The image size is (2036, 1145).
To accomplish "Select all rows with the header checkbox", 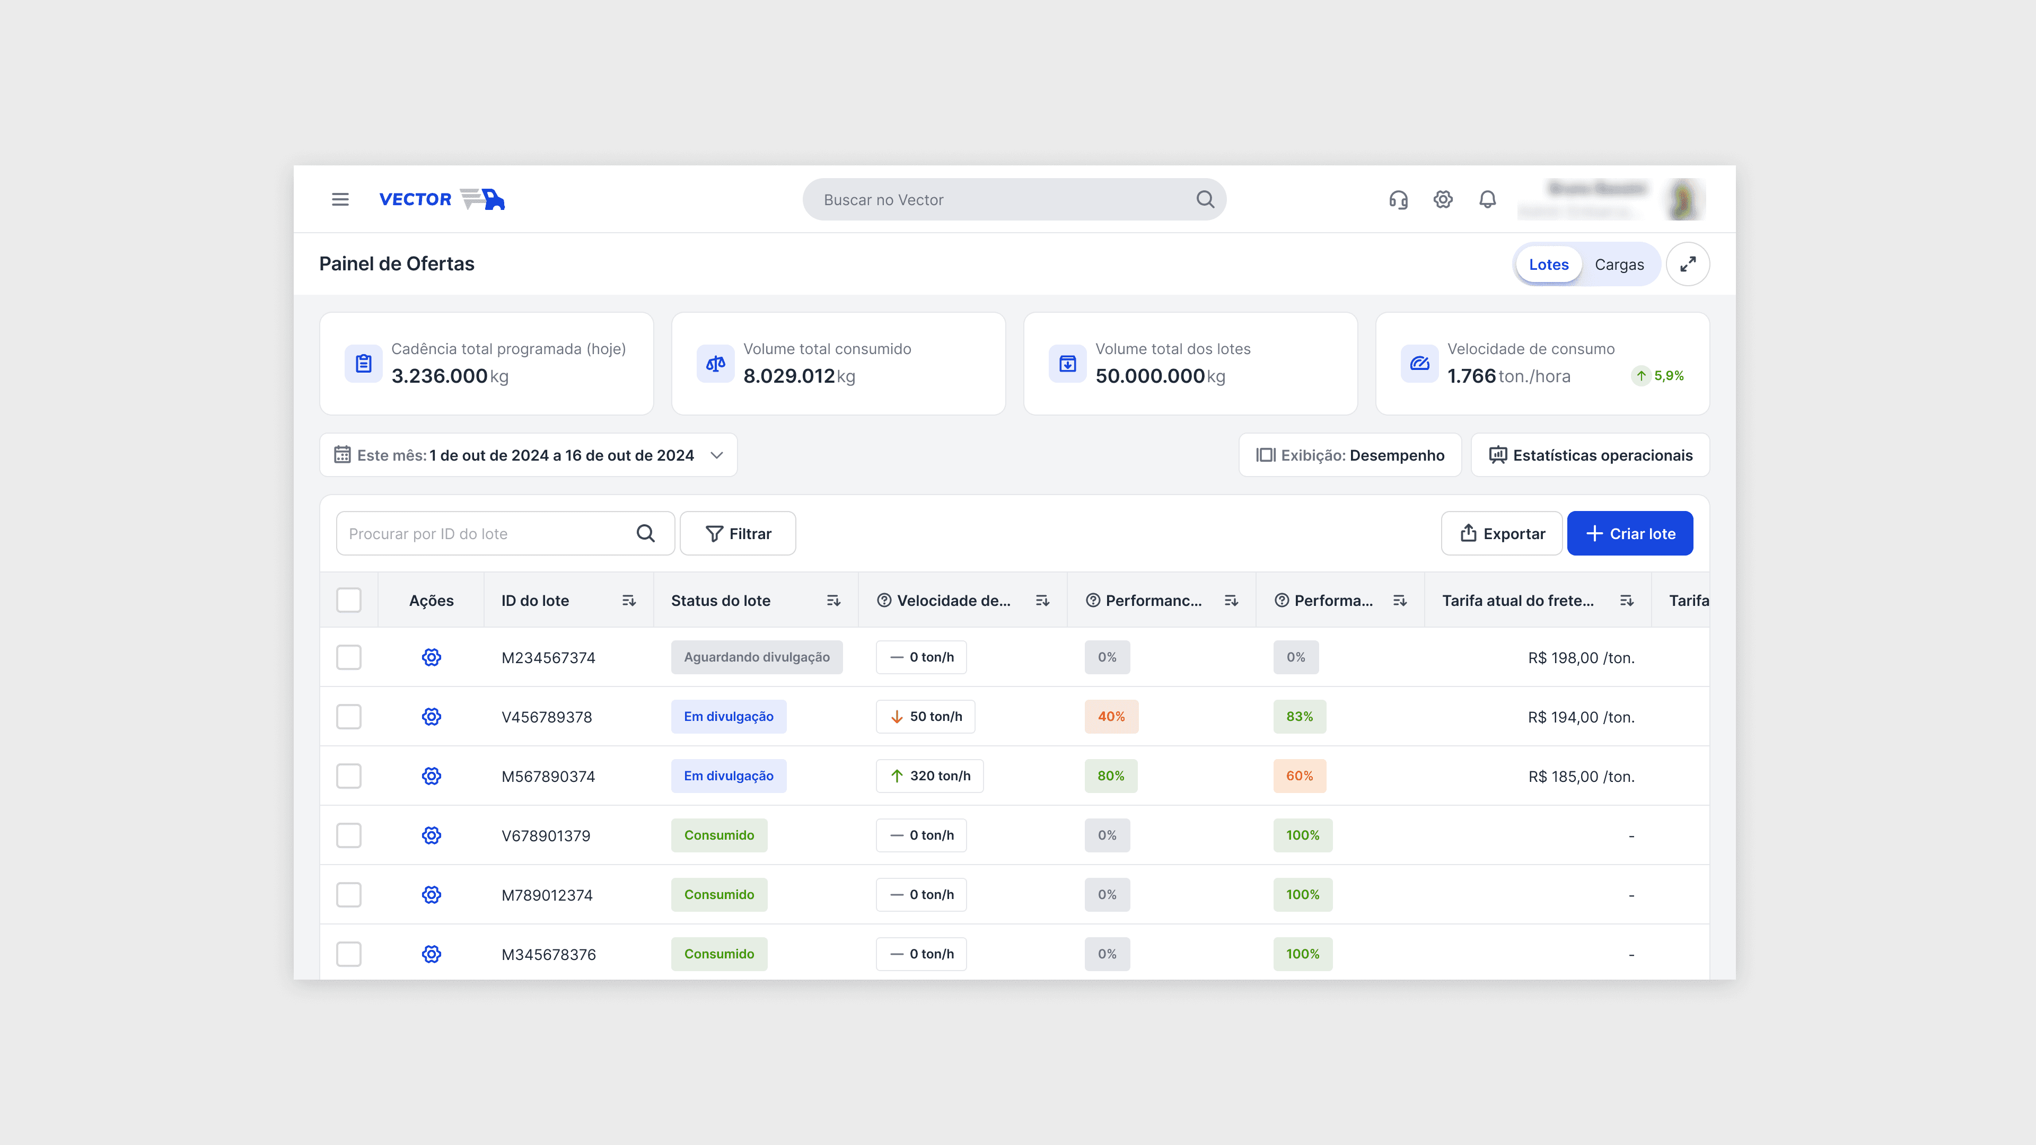I will tap(348, 600).
